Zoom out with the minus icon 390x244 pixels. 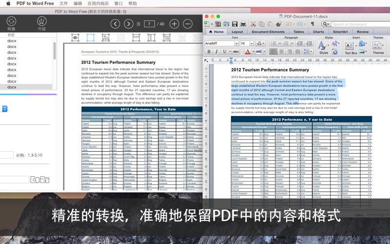click(x=188, y=24)
